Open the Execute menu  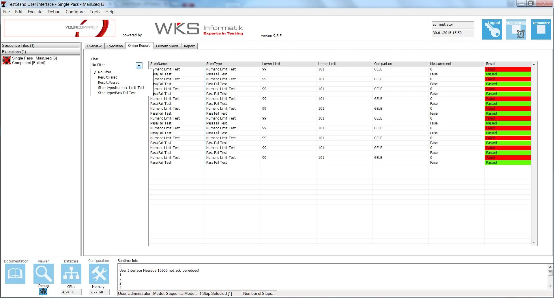point(35,12)
